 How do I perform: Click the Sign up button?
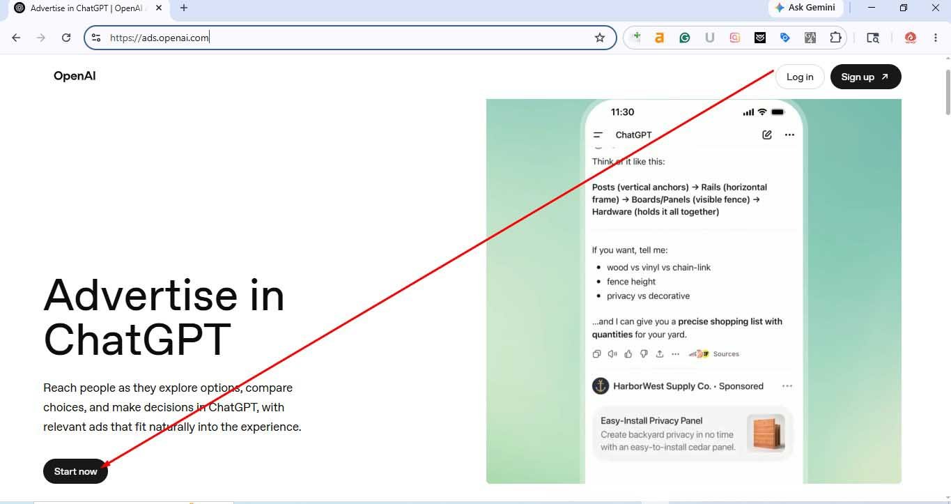[865, 77]
